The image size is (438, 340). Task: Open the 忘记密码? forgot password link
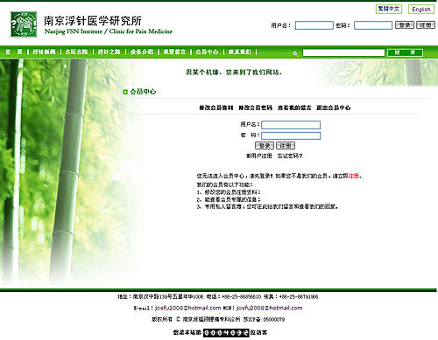(x=290, y=156)
